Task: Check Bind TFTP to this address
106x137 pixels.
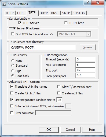Action: pos(13,34)
